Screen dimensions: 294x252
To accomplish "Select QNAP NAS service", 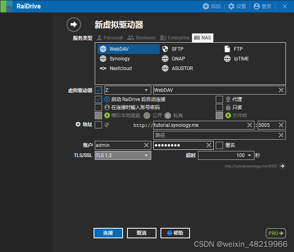I will (173, 59).
